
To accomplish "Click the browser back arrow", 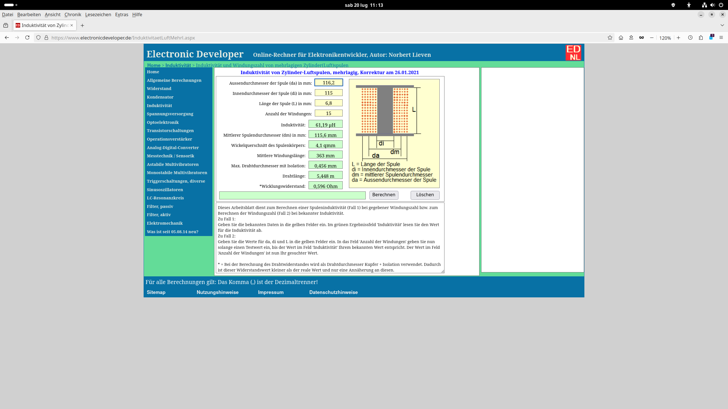I will (x=7, y=37).
